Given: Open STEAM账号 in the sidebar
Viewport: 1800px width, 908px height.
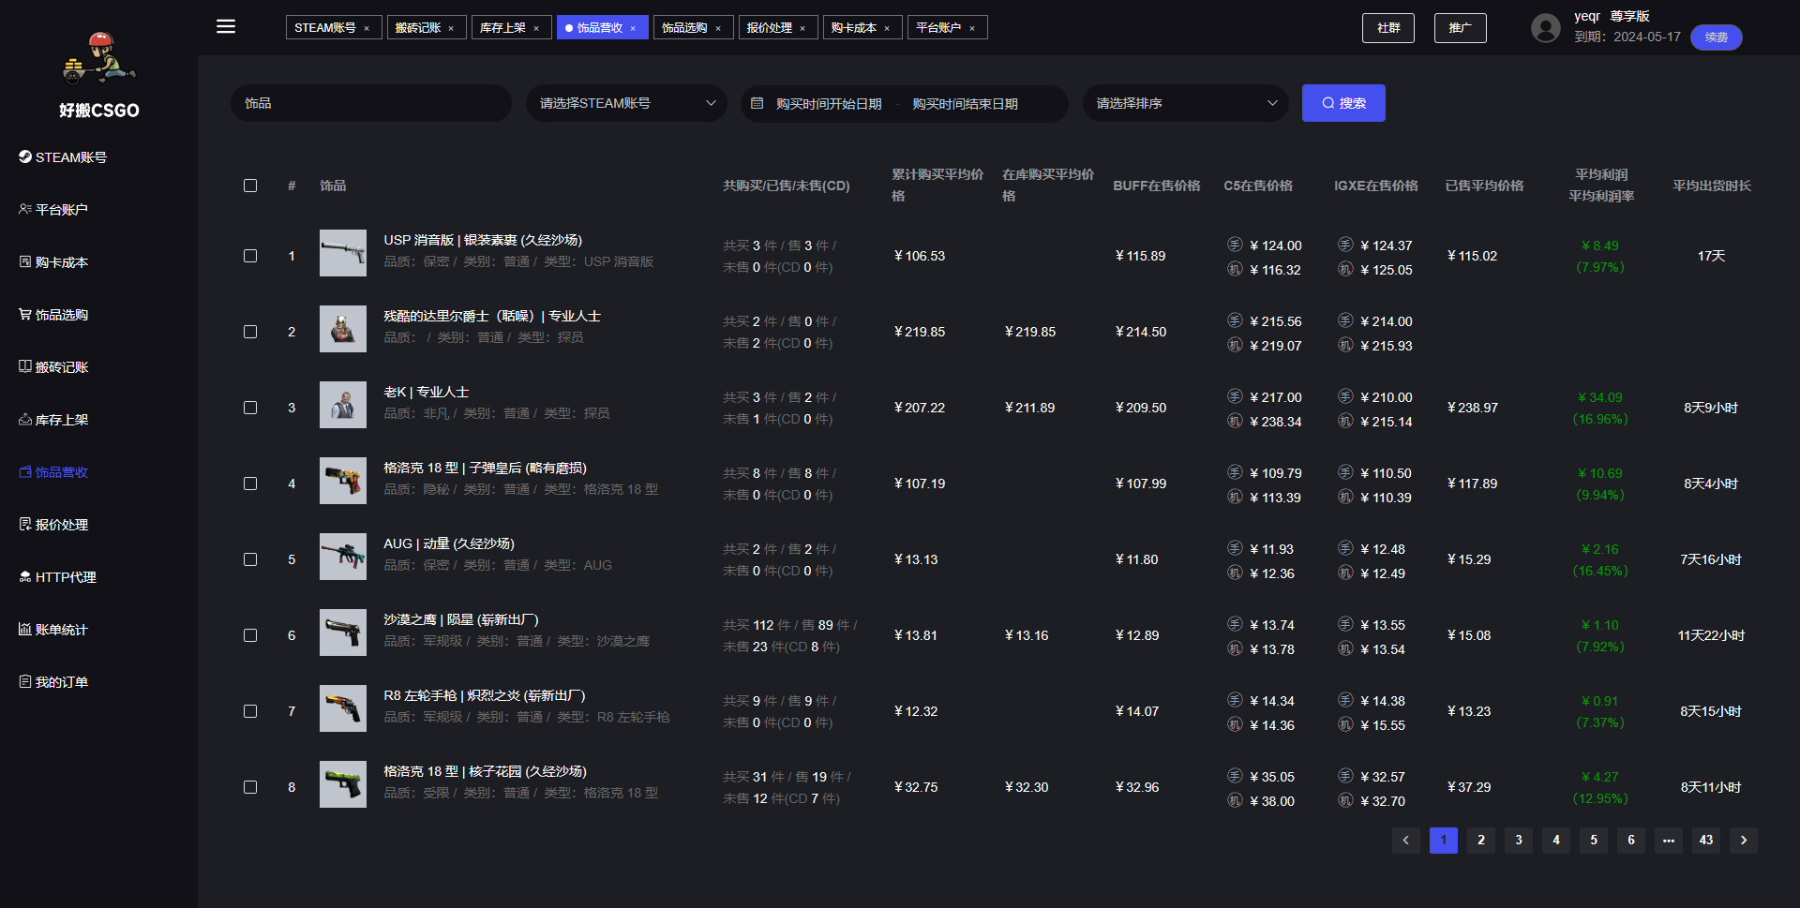Looking at the screenshot, I should tap(63, 157).
